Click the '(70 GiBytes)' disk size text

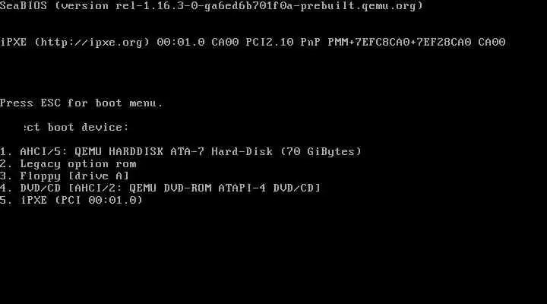point(321,151)
